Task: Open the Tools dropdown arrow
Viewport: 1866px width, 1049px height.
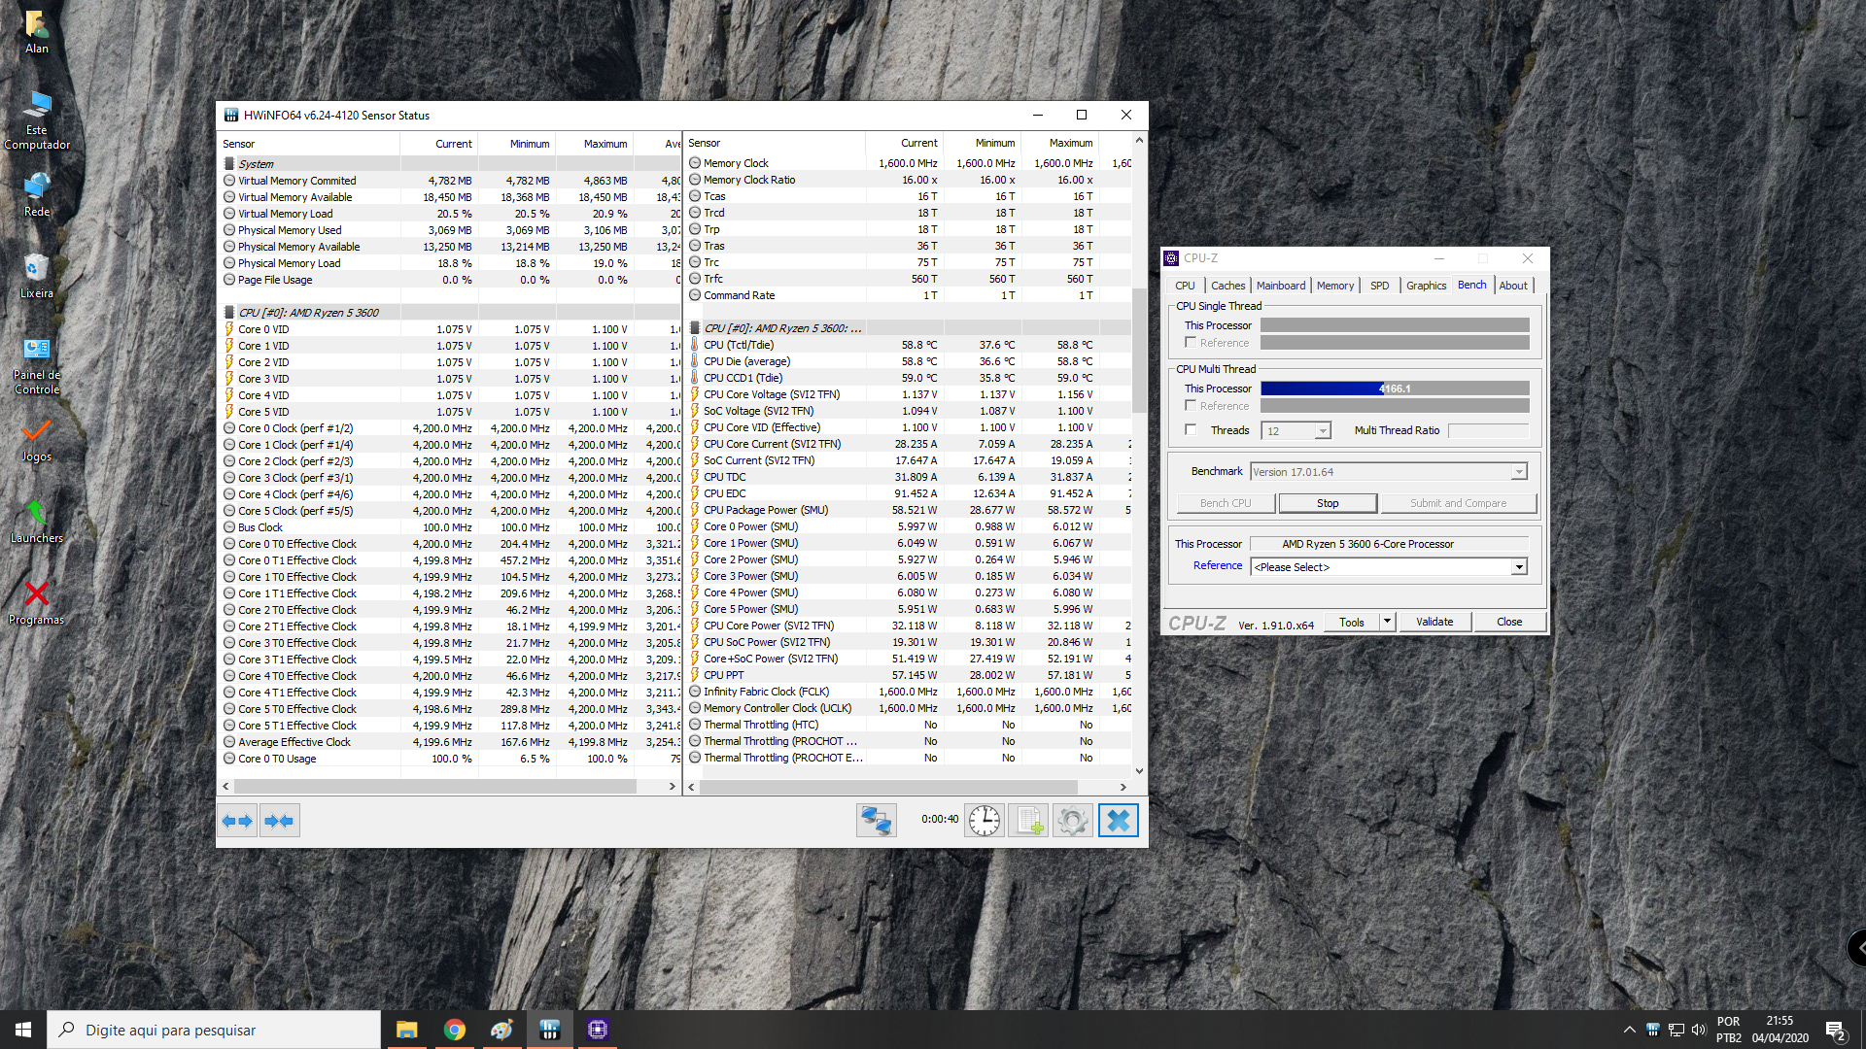Action: [x=1387, y=622]
